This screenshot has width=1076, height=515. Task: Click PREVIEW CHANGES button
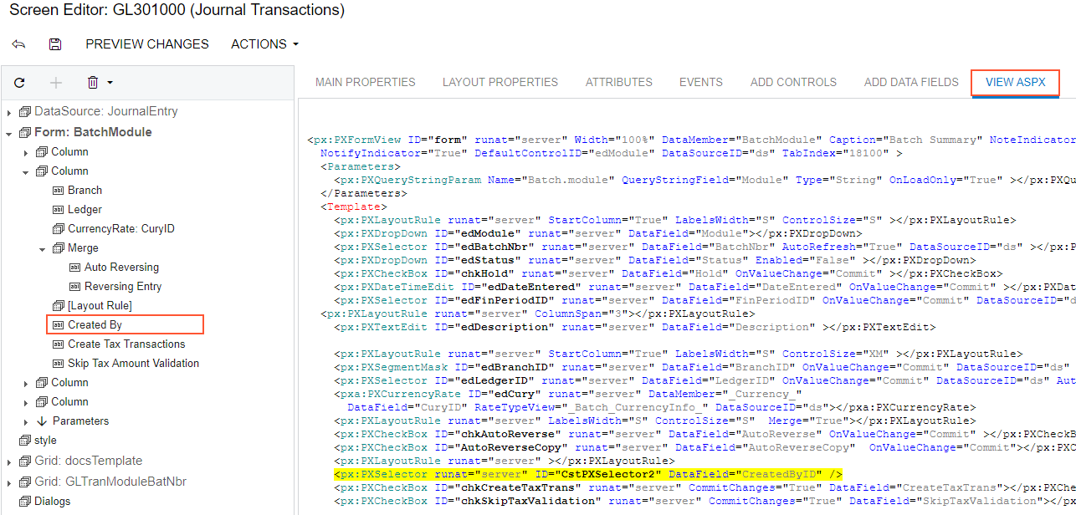coord(147,44)
